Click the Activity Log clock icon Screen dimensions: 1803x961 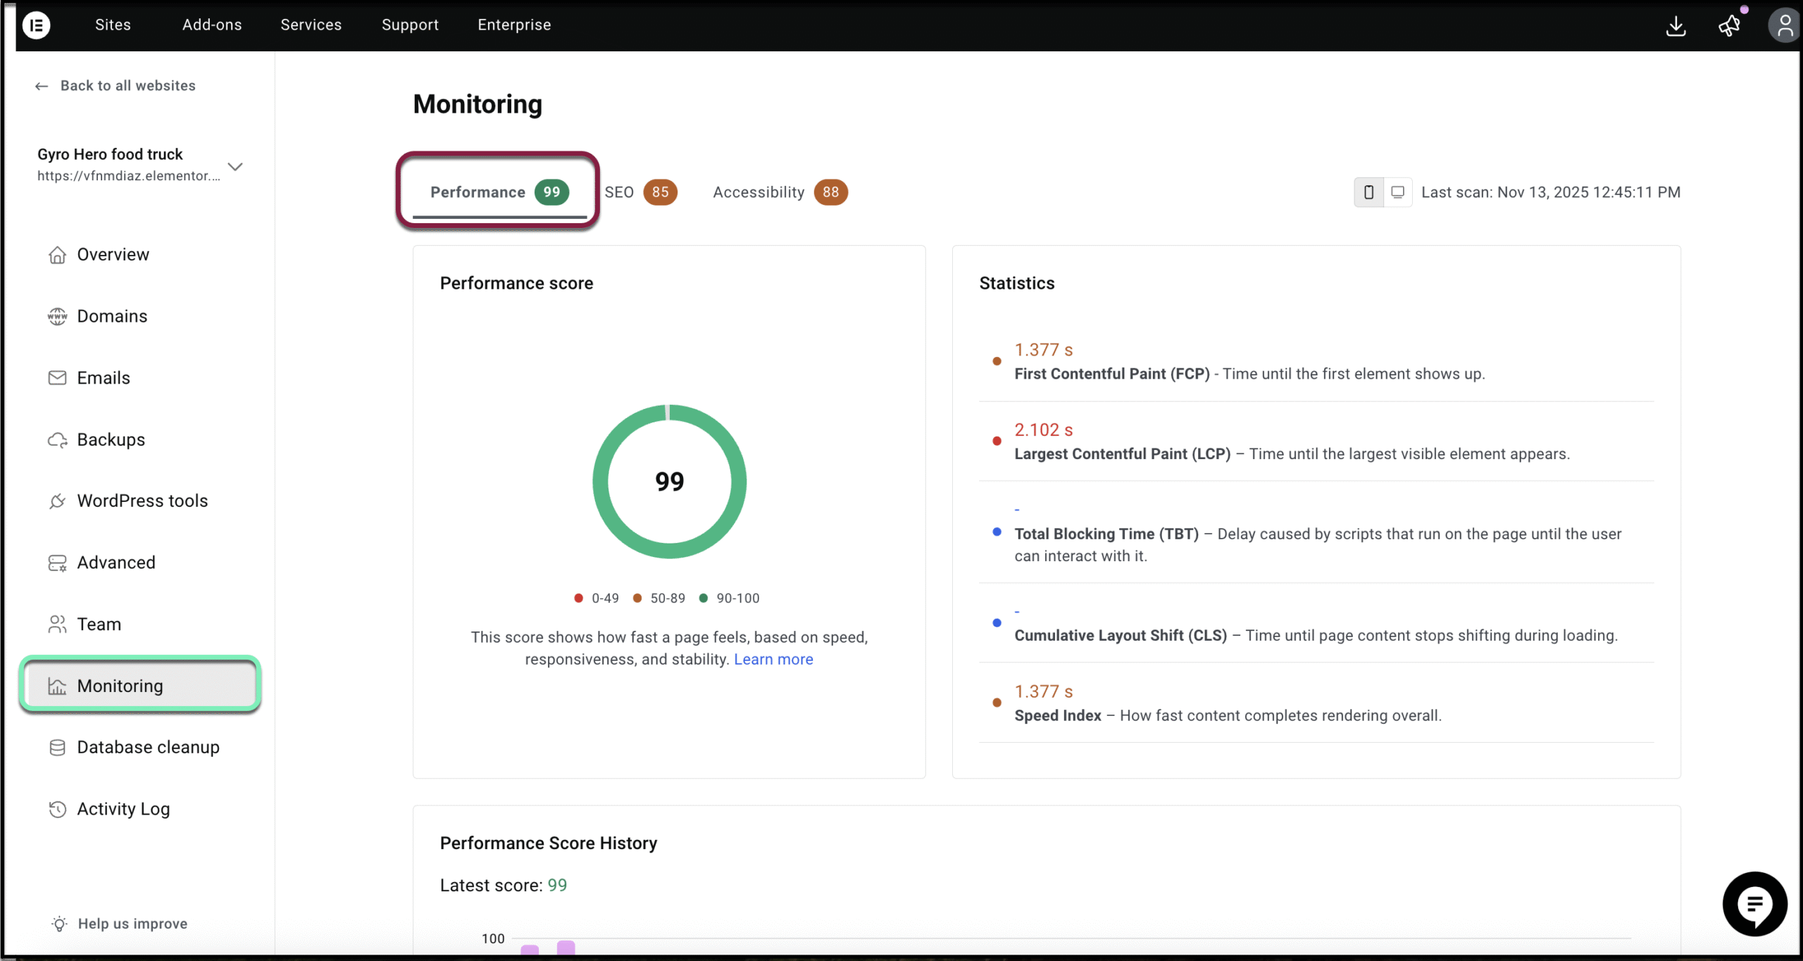57,810
